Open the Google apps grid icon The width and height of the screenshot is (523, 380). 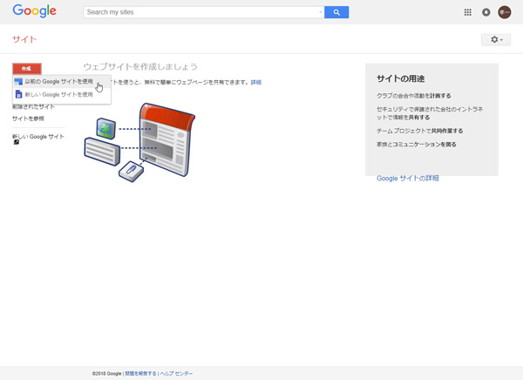pos(467,12)
